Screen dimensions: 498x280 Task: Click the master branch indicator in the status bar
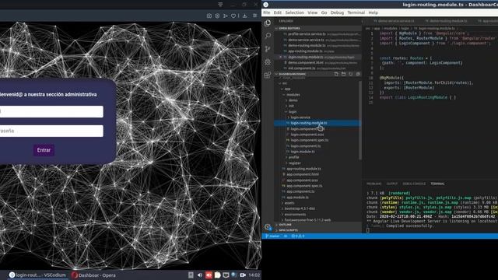pyautogui.click(x=272, y=236)
